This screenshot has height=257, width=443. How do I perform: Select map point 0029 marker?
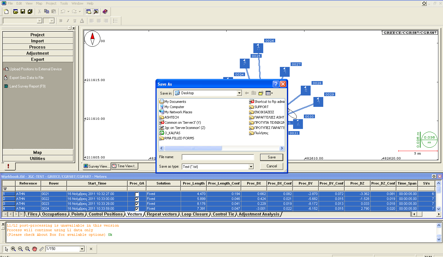[318, 102]
